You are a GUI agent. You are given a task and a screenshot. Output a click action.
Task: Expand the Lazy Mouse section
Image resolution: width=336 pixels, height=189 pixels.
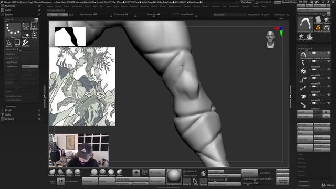pos(12,62)
